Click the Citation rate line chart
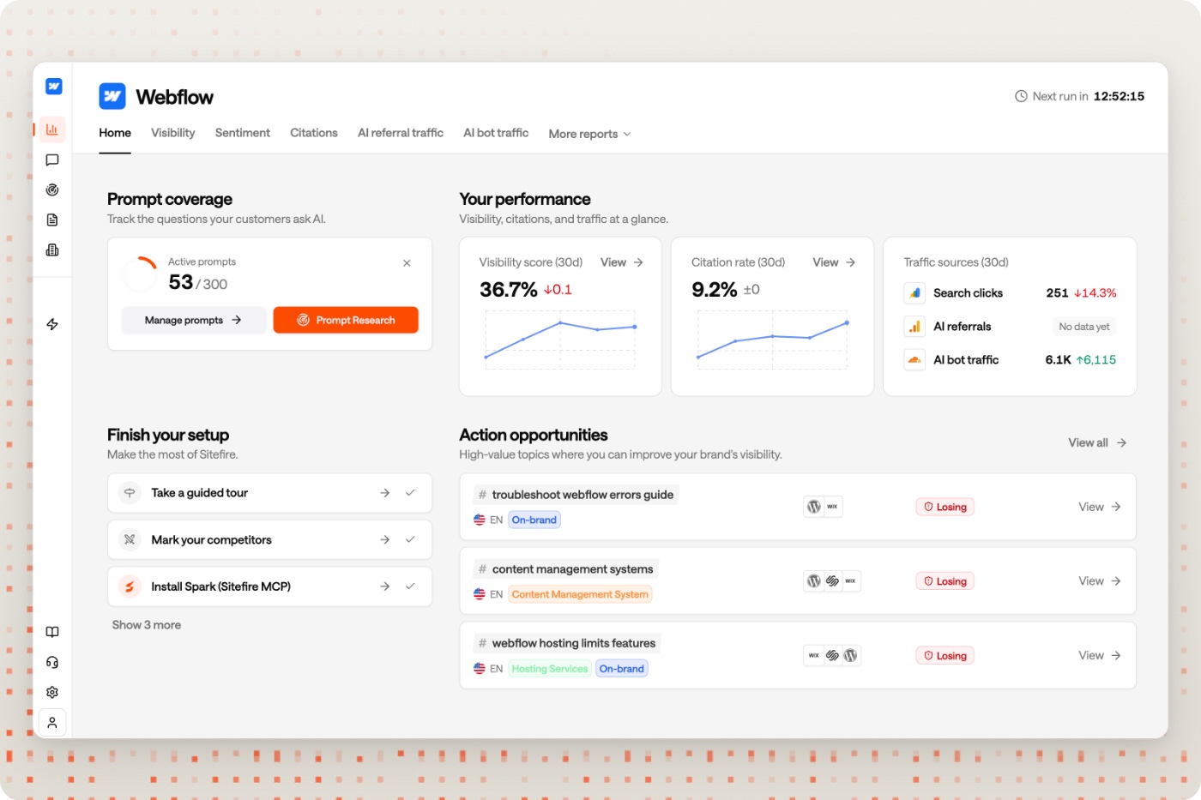The width and height of the screenshot is (1201, 800). pyautogui.click(x=772, y=340)
